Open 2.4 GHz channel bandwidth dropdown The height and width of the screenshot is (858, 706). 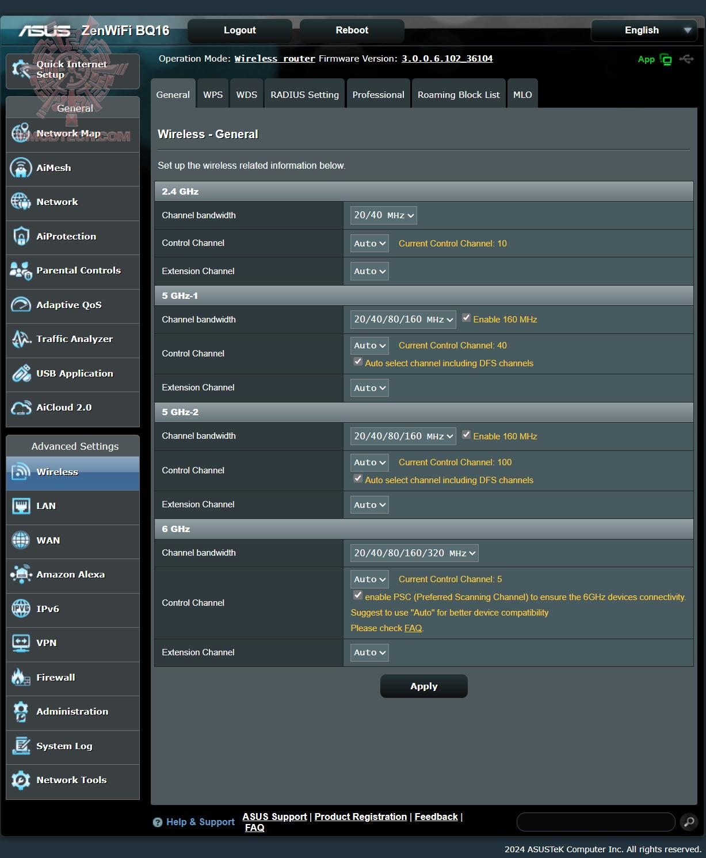pos(384,215)
